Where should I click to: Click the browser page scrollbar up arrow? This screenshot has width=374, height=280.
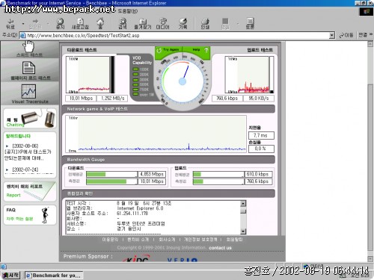[x=370, y=44]
